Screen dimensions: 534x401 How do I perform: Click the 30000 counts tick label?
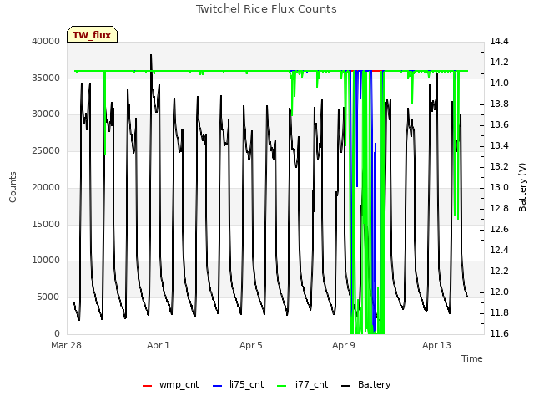tap(46, 114)
